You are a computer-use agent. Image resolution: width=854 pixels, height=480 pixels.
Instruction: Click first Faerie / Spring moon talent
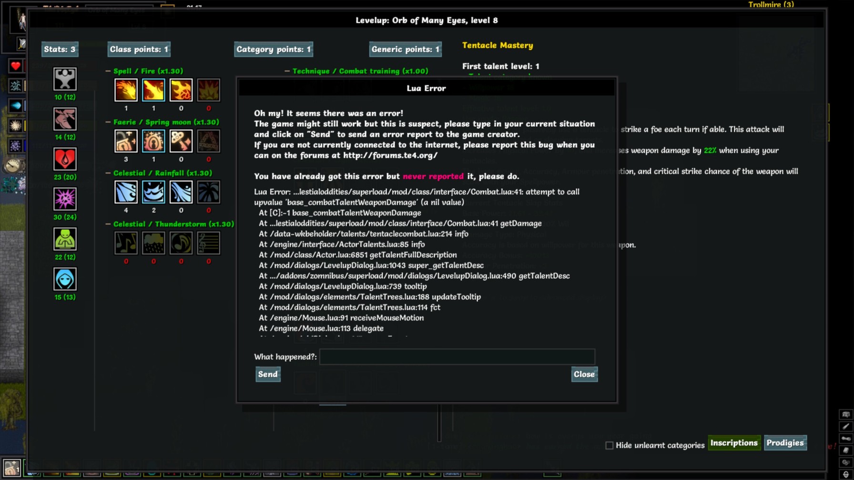(x=126, y=141)
